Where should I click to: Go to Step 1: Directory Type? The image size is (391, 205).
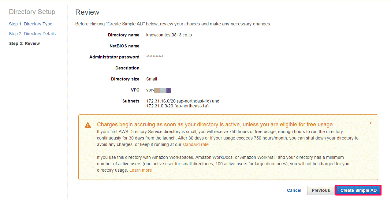[31, 24]
